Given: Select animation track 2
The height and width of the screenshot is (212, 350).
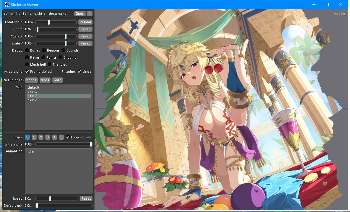Looking at the screenshot, I should (41, 137).
